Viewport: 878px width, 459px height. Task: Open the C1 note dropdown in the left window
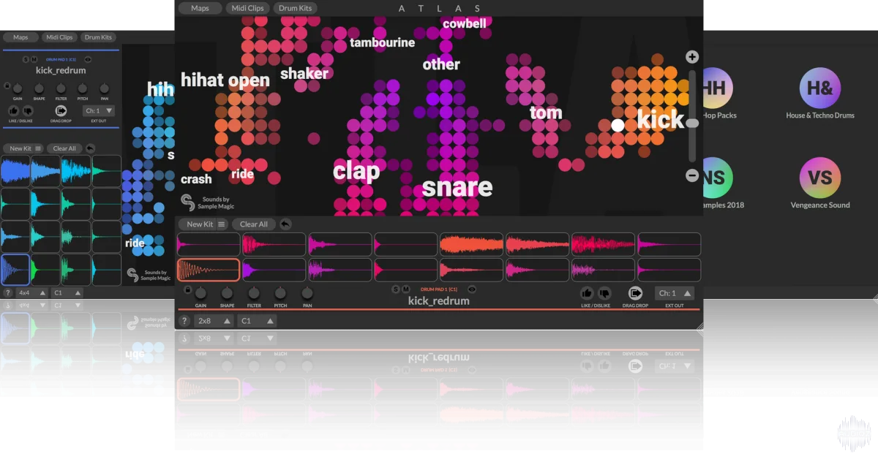point(67,292)
